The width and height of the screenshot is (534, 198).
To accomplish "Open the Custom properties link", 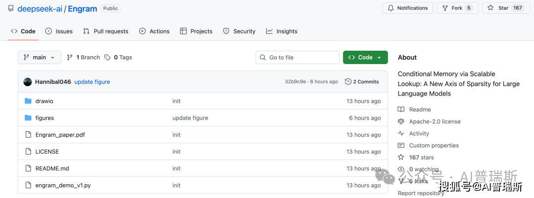I will (434, 145).
